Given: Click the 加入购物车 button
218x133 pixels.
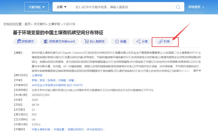Looking at the screenshot, I should click(x=94, y=41).
